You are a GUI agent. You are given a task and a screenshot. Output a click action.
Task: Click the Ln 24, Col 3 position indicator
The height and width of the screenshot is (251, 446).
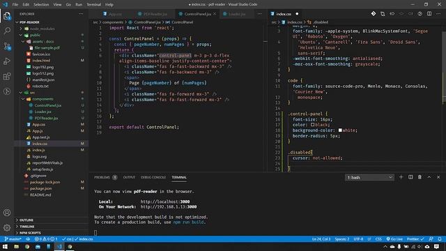321,239
